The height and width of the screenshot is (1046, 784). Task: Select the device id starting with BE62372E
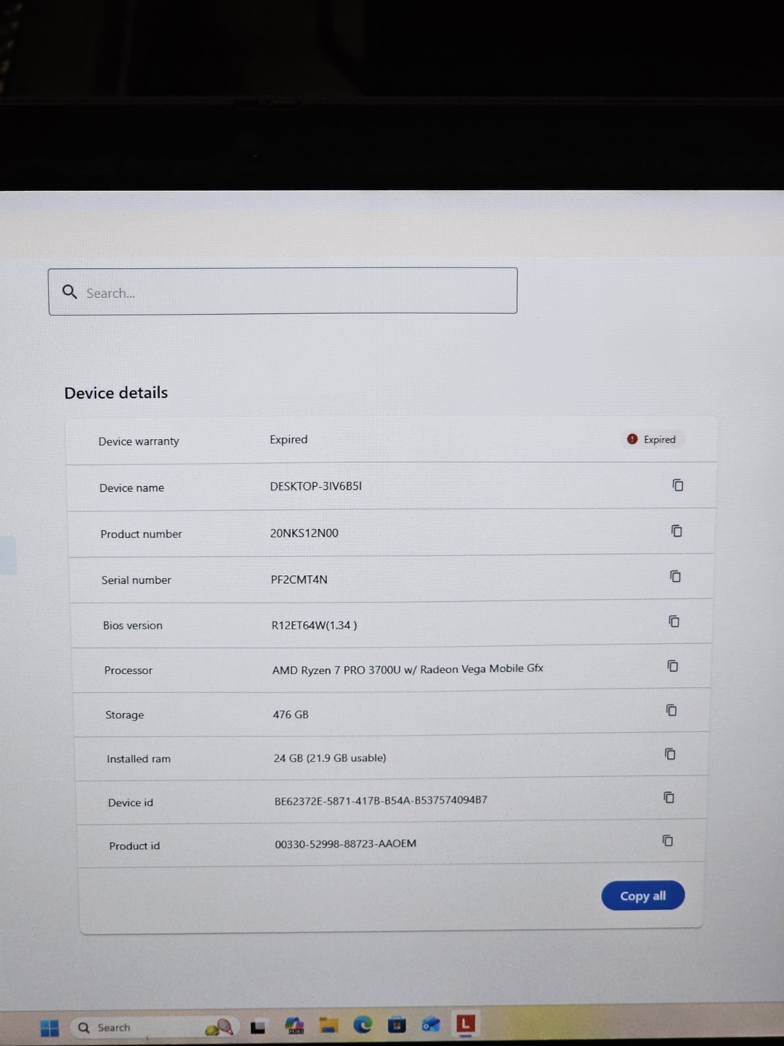coord(381,800)
